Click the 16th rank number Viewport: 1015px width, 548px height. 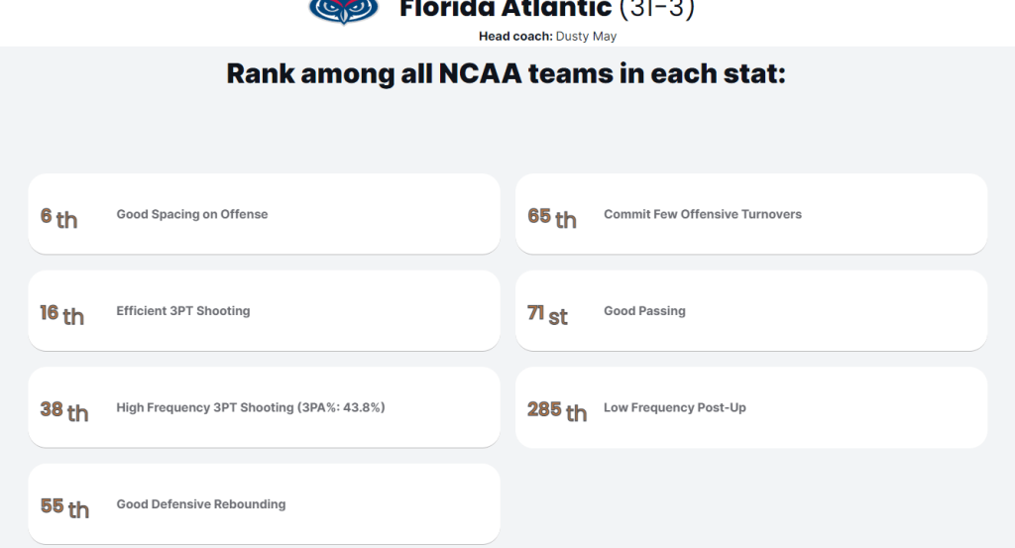[61, 313]
